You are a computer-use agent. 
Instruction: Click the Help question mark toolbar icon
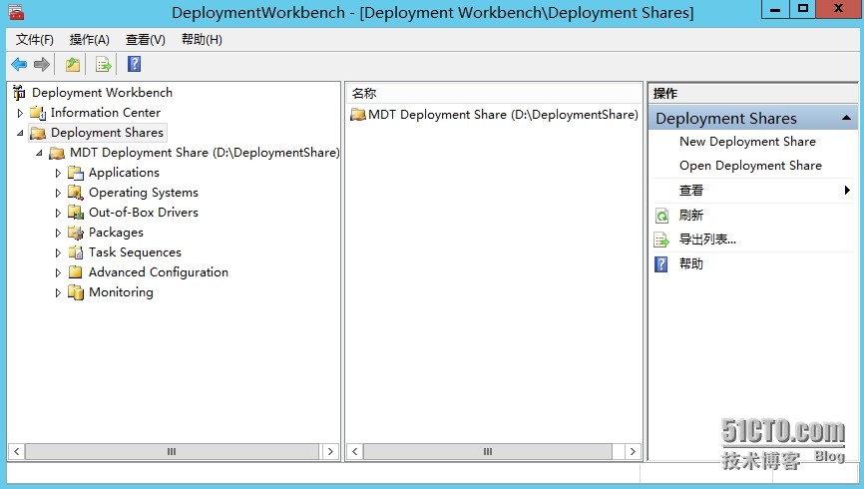(x=134, y=64)
